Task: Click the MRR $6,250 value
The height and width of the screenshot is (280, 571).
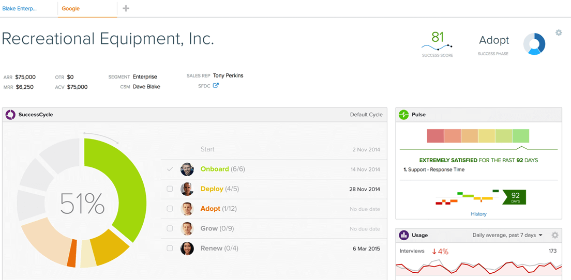Action: coord(24,87)
